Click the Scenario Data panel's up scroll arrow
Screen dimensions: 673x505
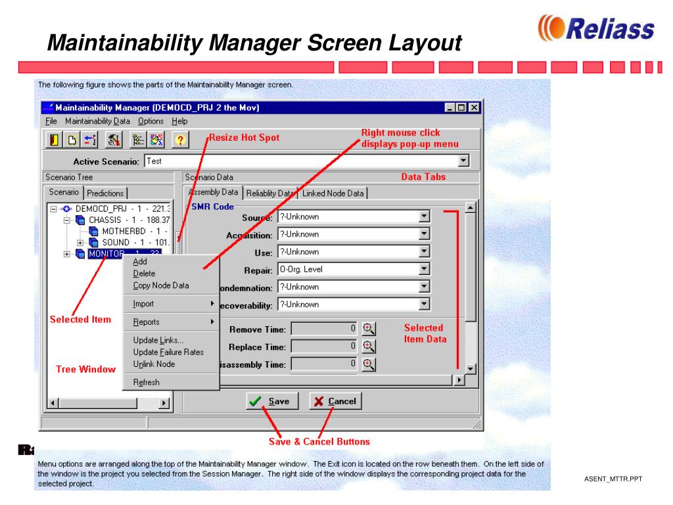tap(471, 208)
